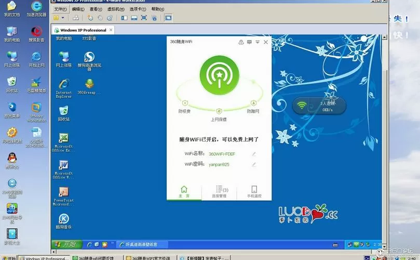
Task: Click the Unity mode toolbar icon
Action: (x=154, y=18)
